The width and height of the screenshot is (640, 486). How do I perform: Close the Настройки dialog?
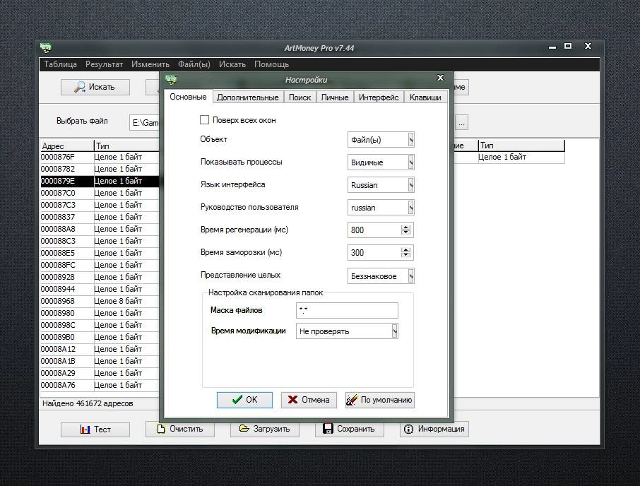[440, 78]
